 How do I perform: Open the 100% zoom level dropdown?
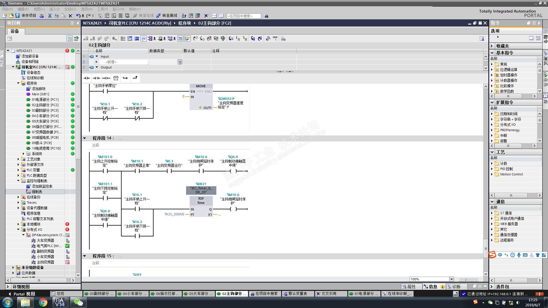[x=452, y=279]
